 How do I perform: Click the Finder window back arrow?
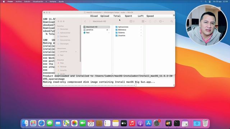pos(85,21)
